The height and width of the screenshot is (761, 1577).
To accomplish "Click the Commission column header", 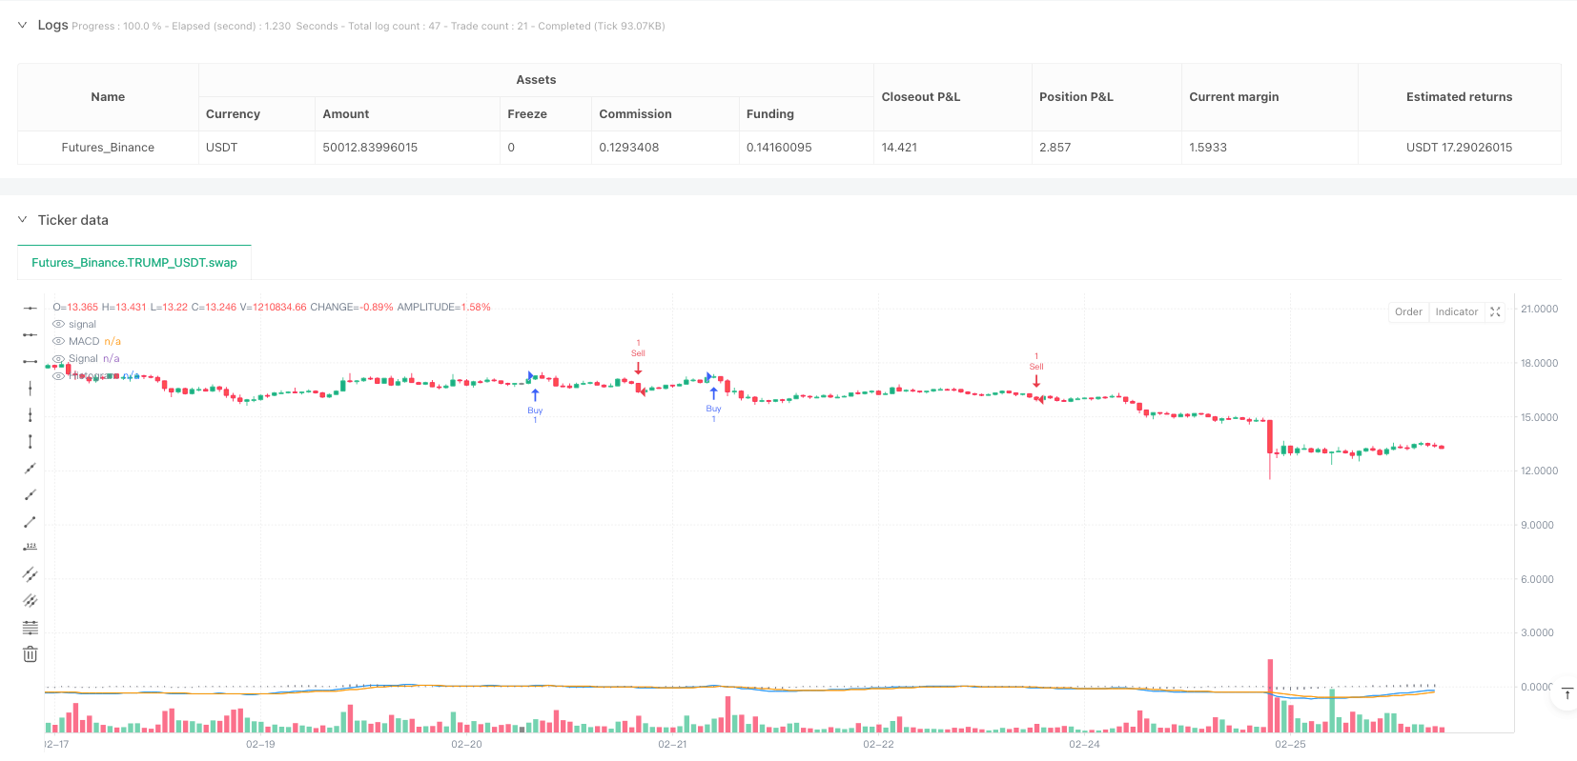I will pyautogui.click(x=666, y=114).
